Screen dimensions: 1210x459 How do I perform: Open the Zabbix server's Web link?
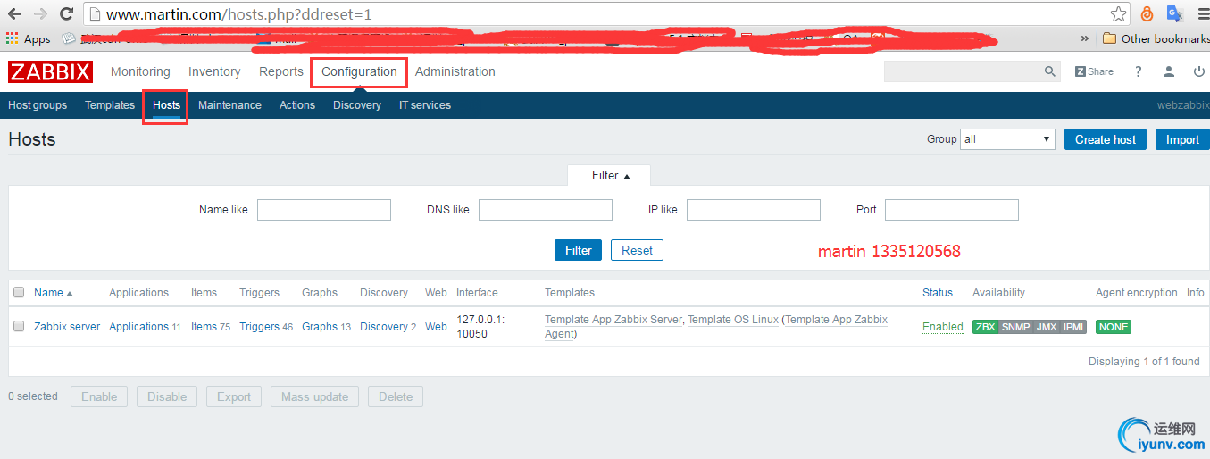click(x=436, y=327)
